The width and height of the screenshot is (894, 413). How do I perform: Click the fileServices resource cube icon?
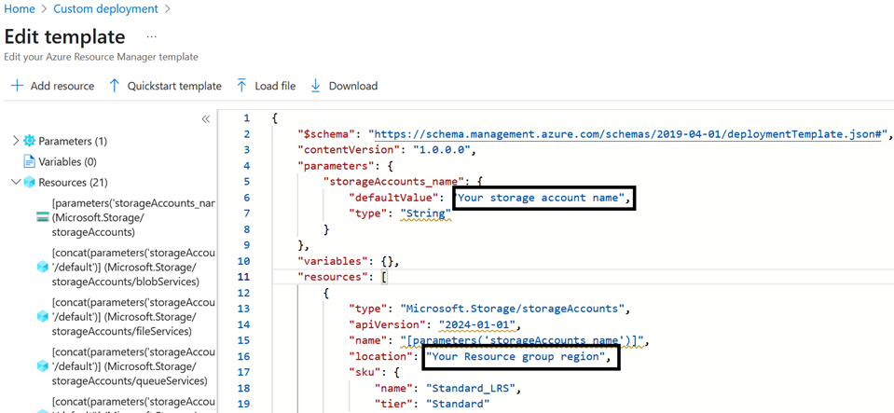[x=42, y=316]
